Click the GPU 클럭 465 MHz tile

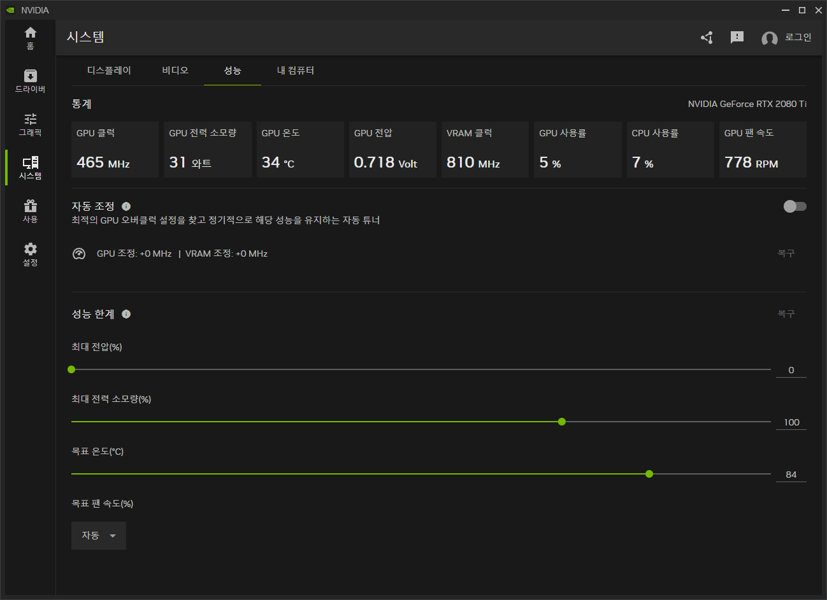click(115, 150)
